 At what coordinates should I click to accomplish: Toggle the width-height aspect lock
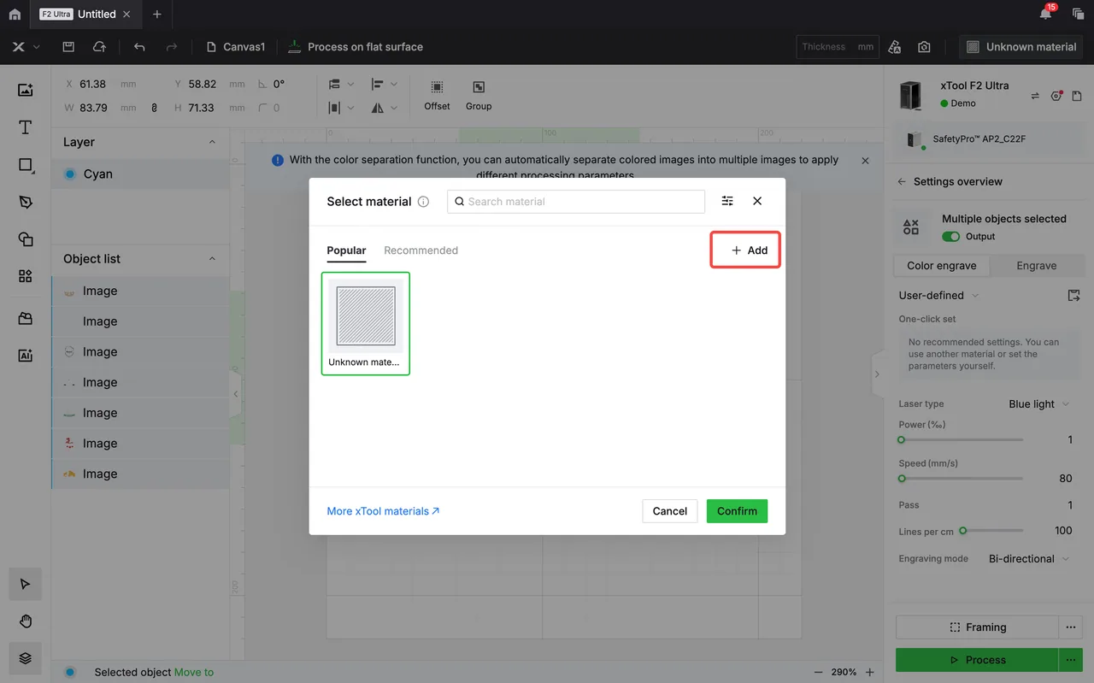155,108
